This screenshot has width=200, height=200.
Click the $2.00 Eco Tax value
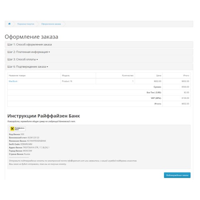[186, 92]
